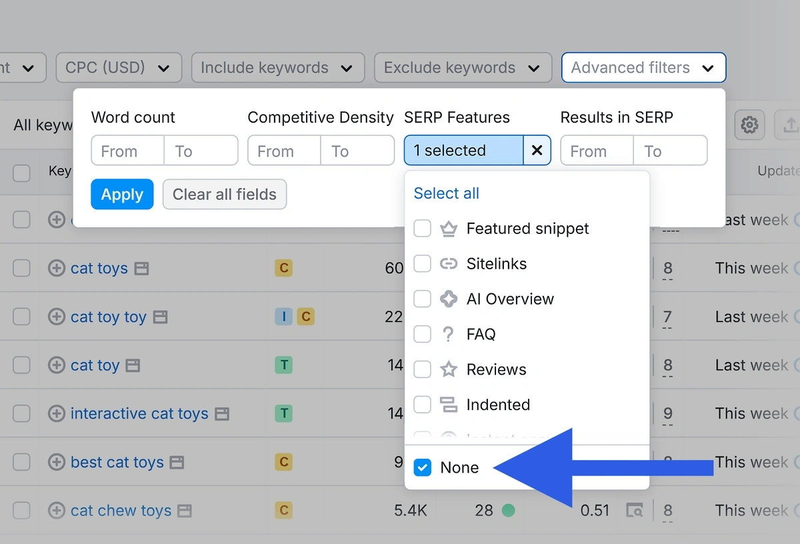Clear the SERP Features selection with X
The width and height of the screenshot is (800, 544).
tap(537, 151)
